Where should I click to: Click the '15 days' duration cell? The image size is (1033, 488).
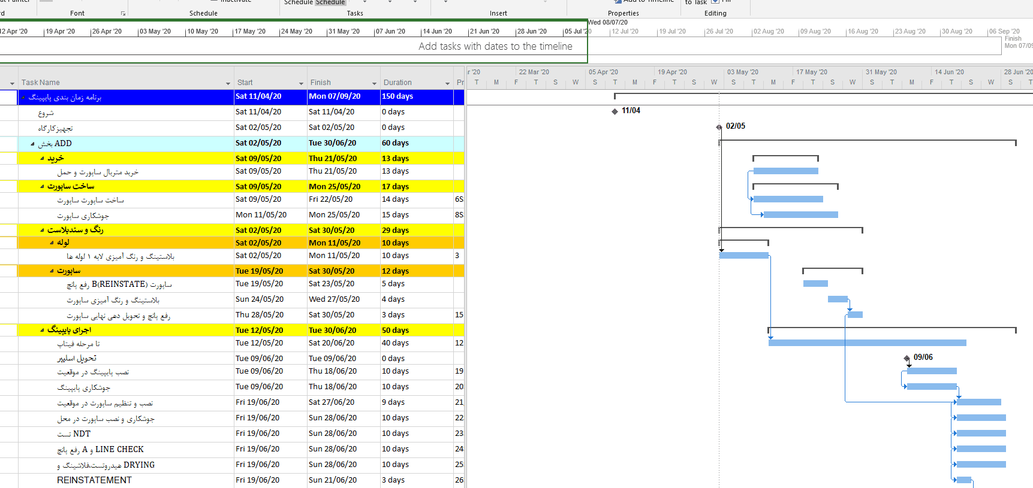[x=417, y=215]
